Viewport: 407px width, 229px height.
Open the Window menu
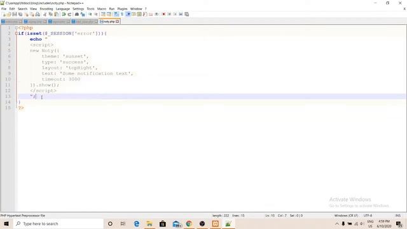point(136,9)
